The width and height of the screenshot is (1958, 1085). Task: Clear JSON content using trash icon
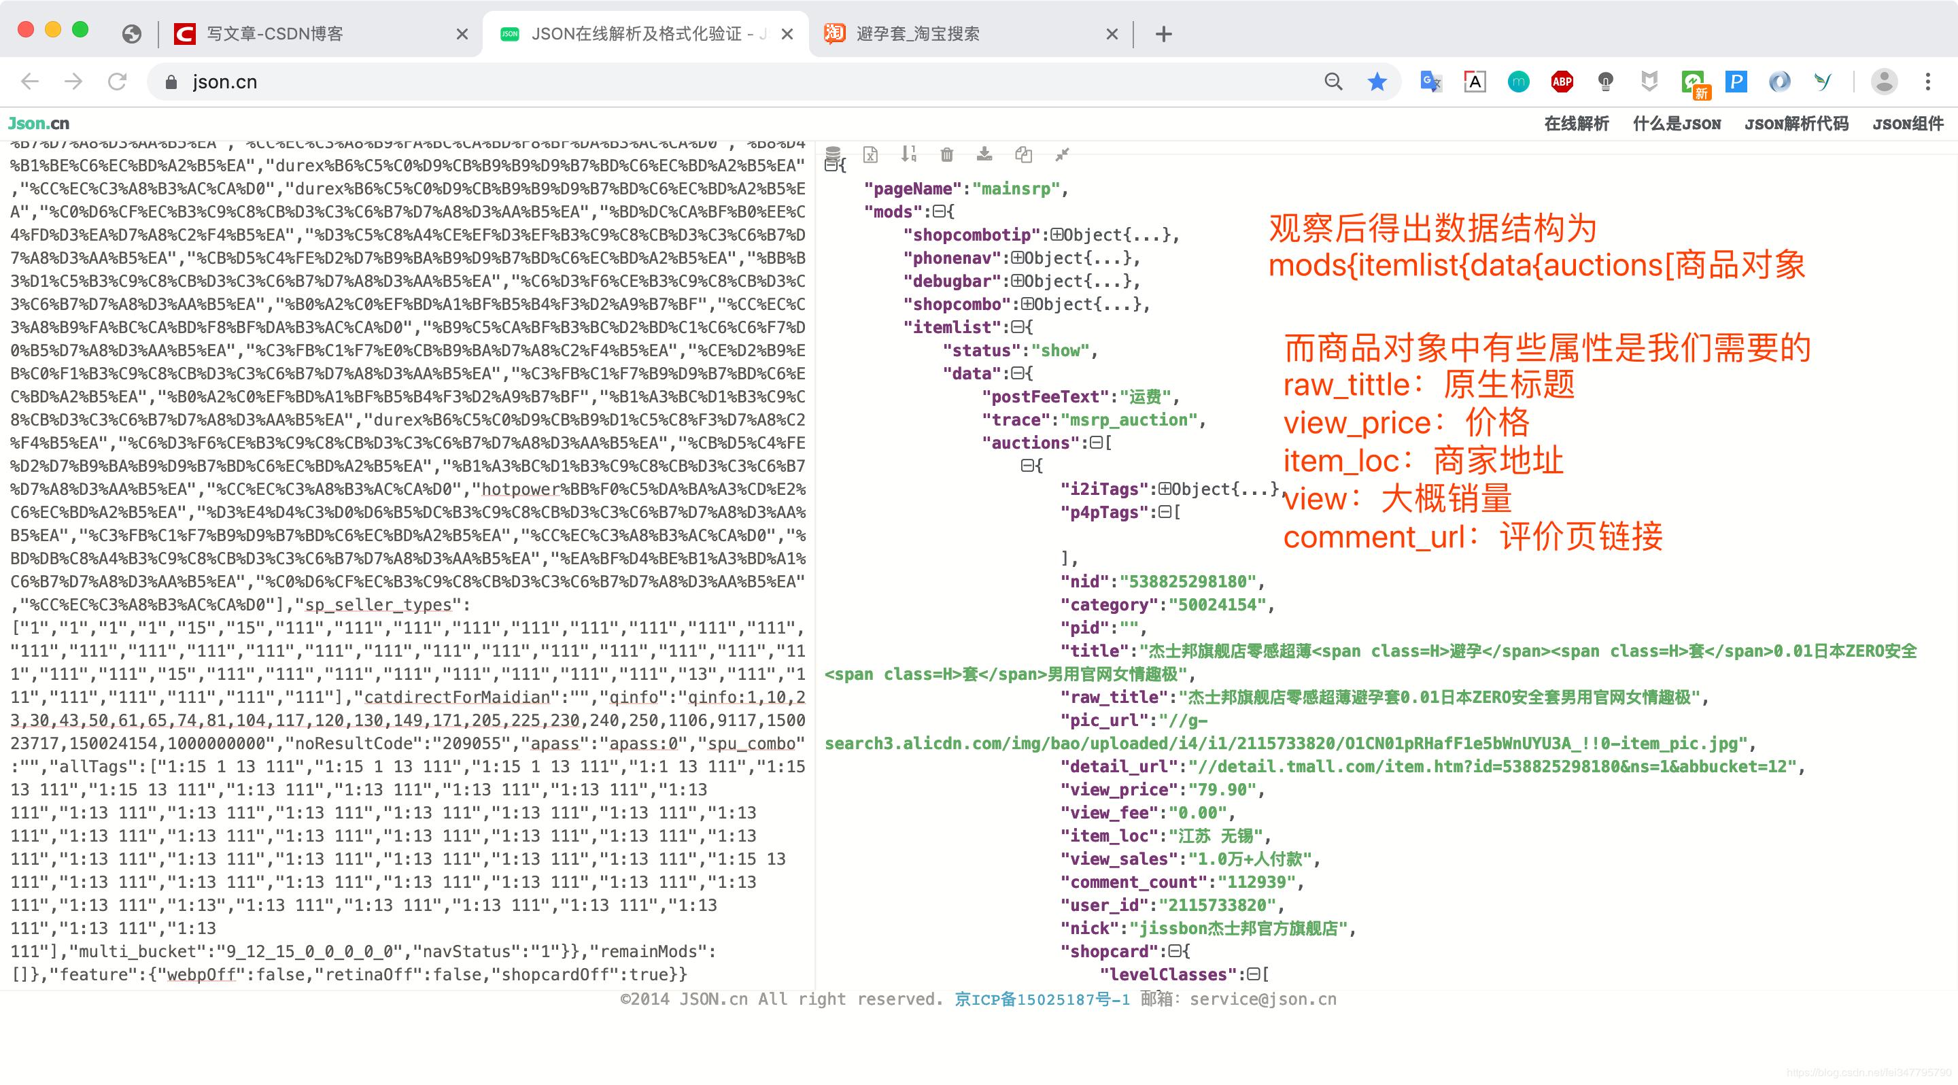[946, 154]
